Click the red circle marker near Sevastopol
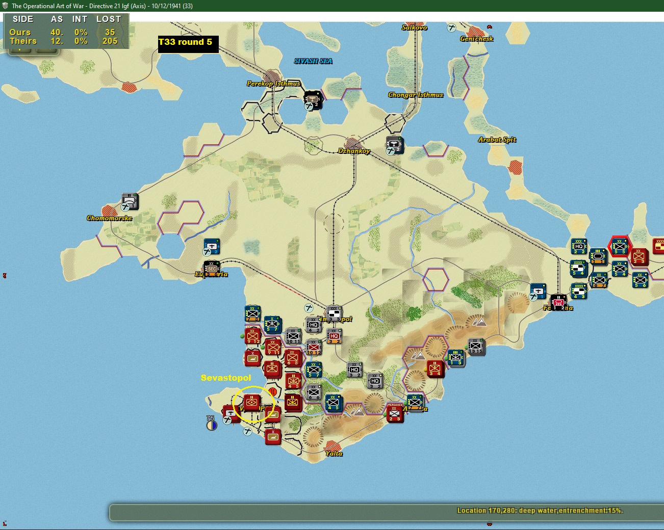 coord(272,392)
